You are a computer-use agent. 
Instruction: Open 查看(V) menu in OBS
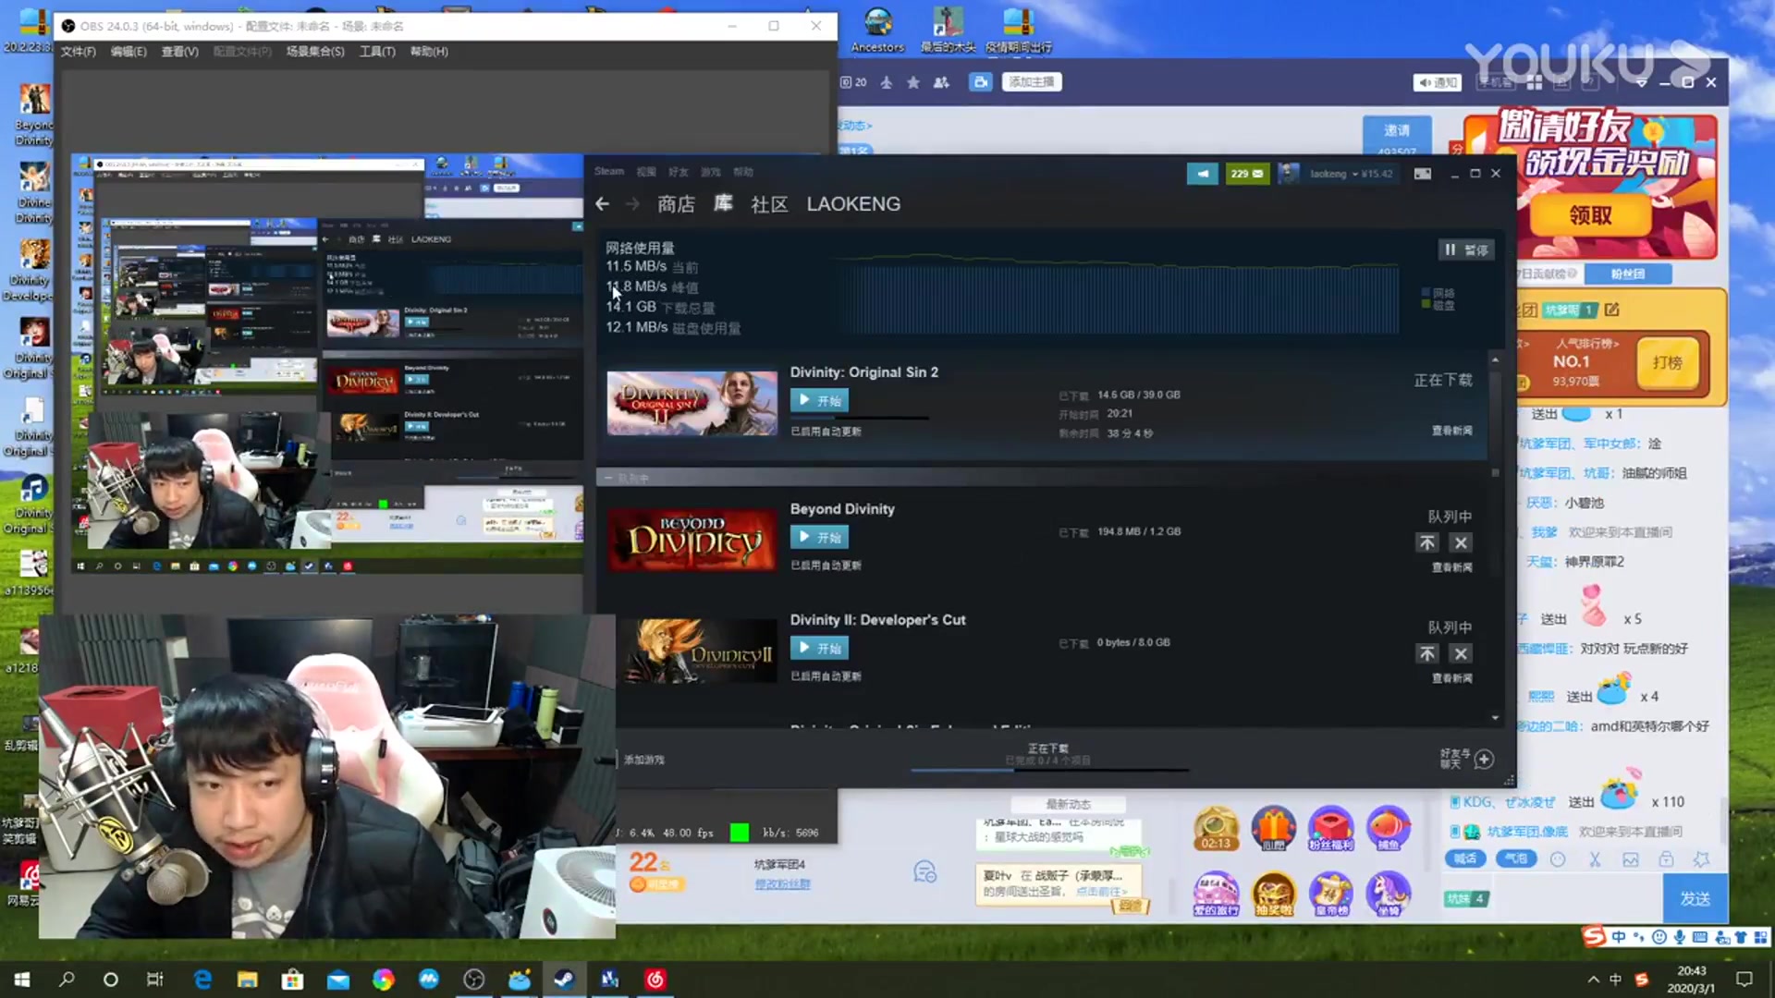pos(180,52)
